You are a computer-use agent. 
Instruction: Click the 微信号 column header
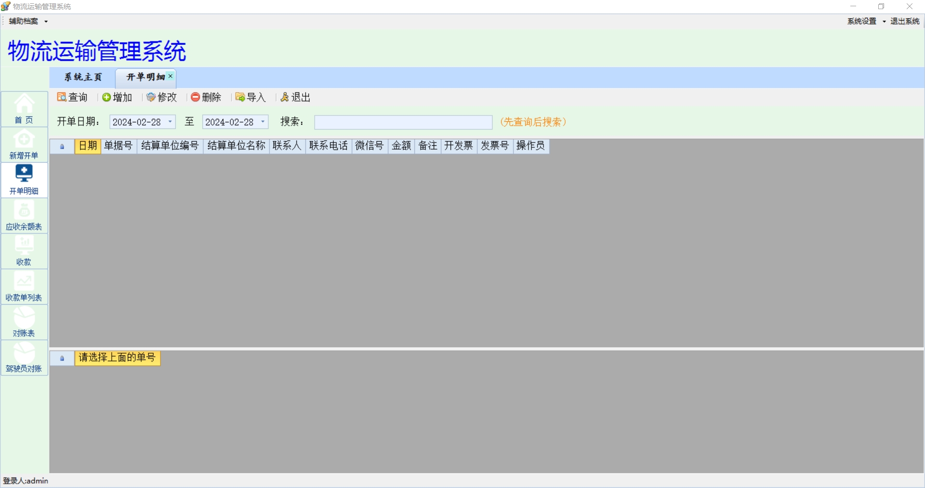click(370, 146)
